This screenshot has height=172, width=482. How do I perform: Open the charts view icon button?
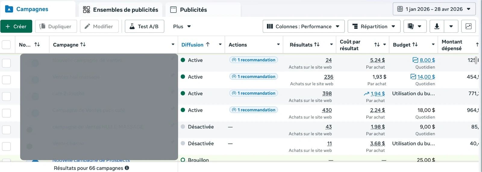click(468, 26)
